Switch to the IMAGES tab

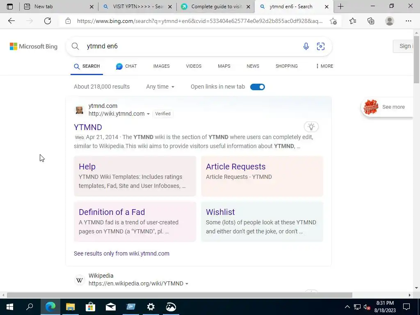tap(161, 66)
